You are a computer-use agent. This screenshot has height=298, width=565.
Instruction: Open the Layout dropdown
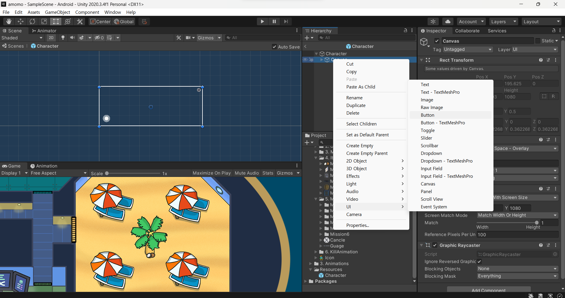point(541,21)
